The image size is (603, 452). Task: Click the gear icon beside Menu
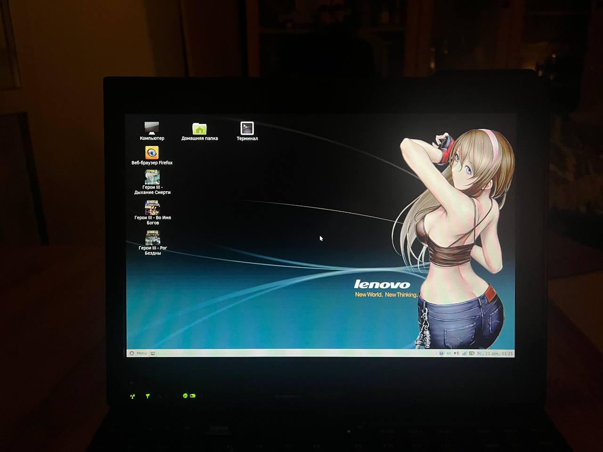132,353
